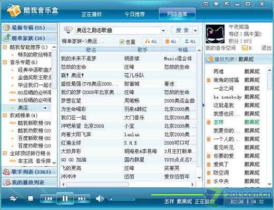Click the playlist scroll-down arrow
274x210 pixels.
click(x=269, y=184)
